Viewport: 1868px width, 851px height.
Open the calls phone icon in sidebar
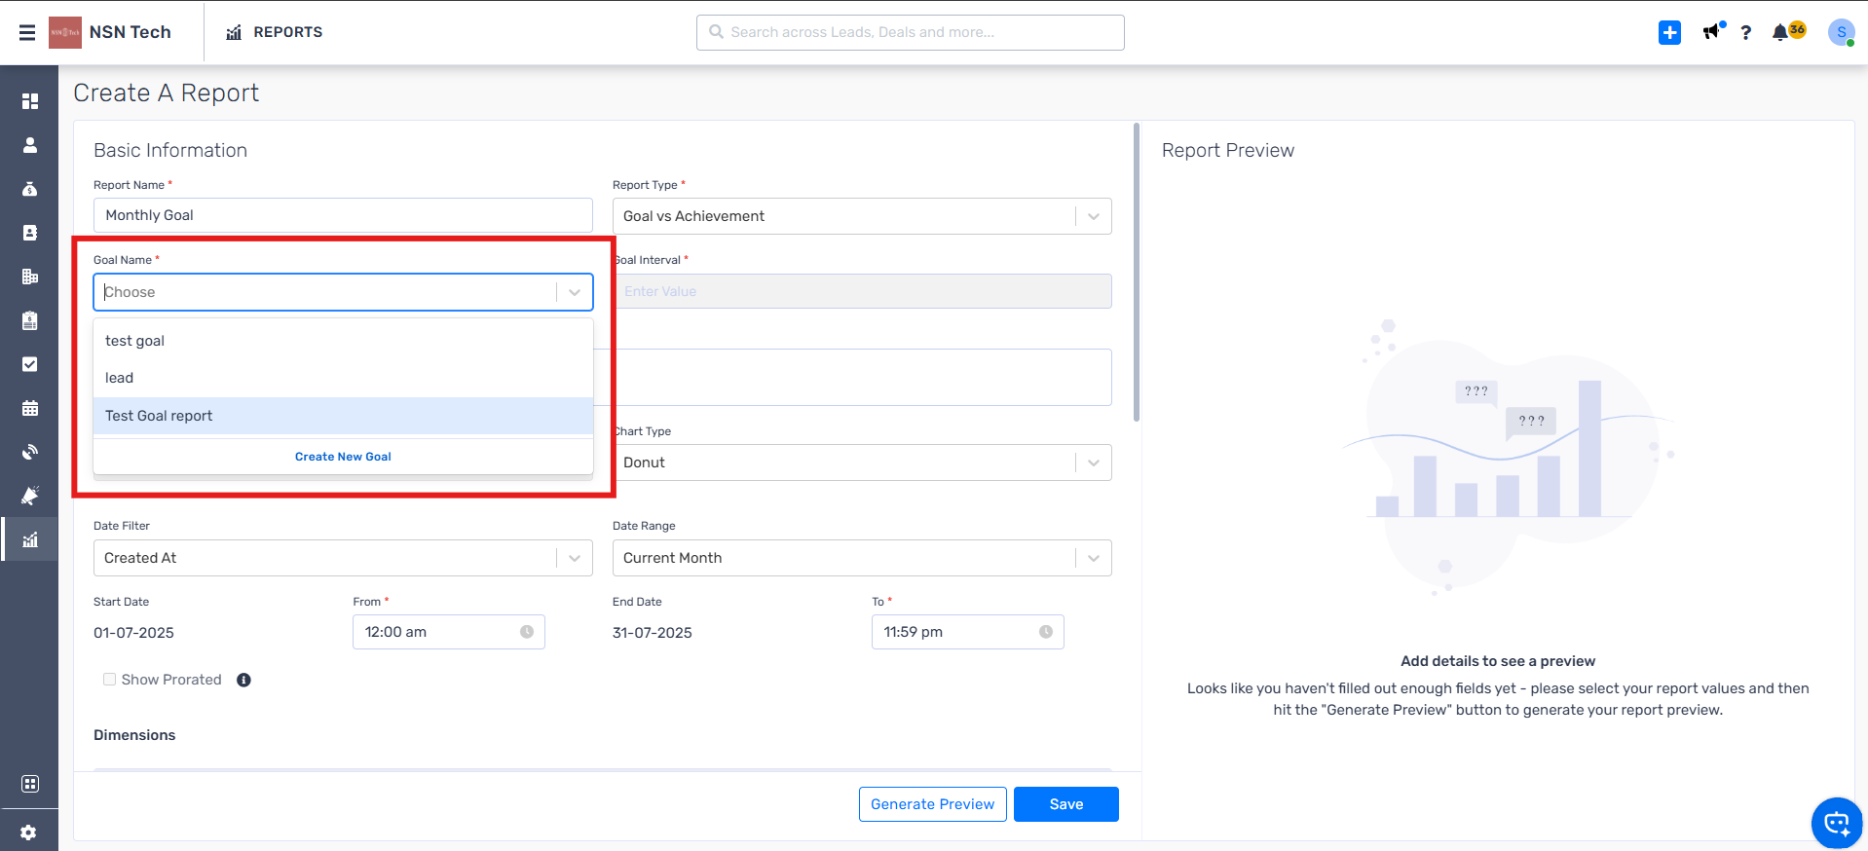point(30,452)
